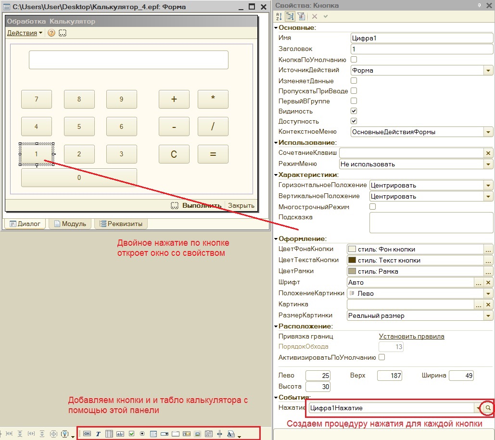The image size is (495, 440).
Task: Toggle the МногострочныйРежим checkbox
Action: pos(372,206)
